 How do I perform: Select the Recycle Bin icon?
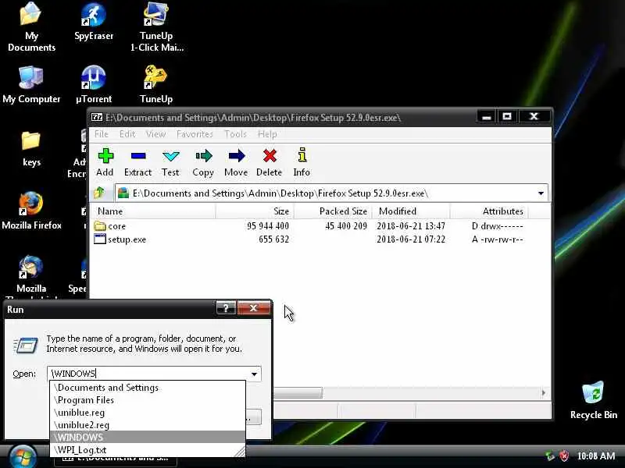[594, 400]
